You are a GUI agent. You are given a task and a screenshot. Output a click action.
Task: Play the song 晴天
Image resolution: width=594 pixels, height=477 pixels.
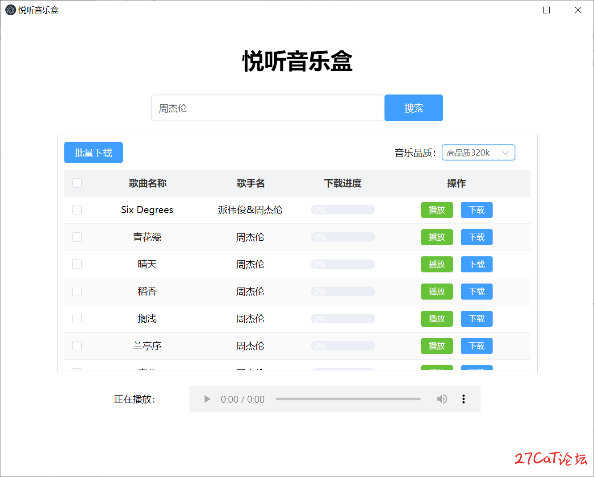click(437, 264)
